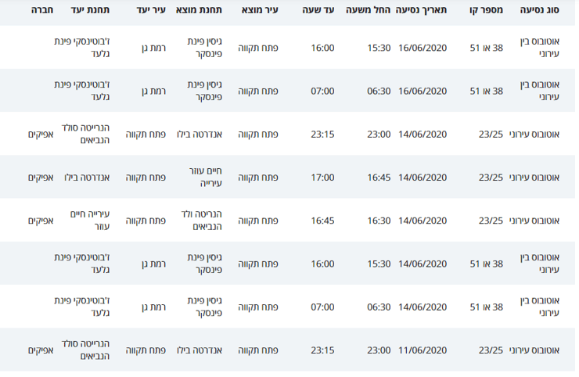Select the תאריך נסיעה column header
This screenshot has height=377, width=579.
[x=421, y=10]
